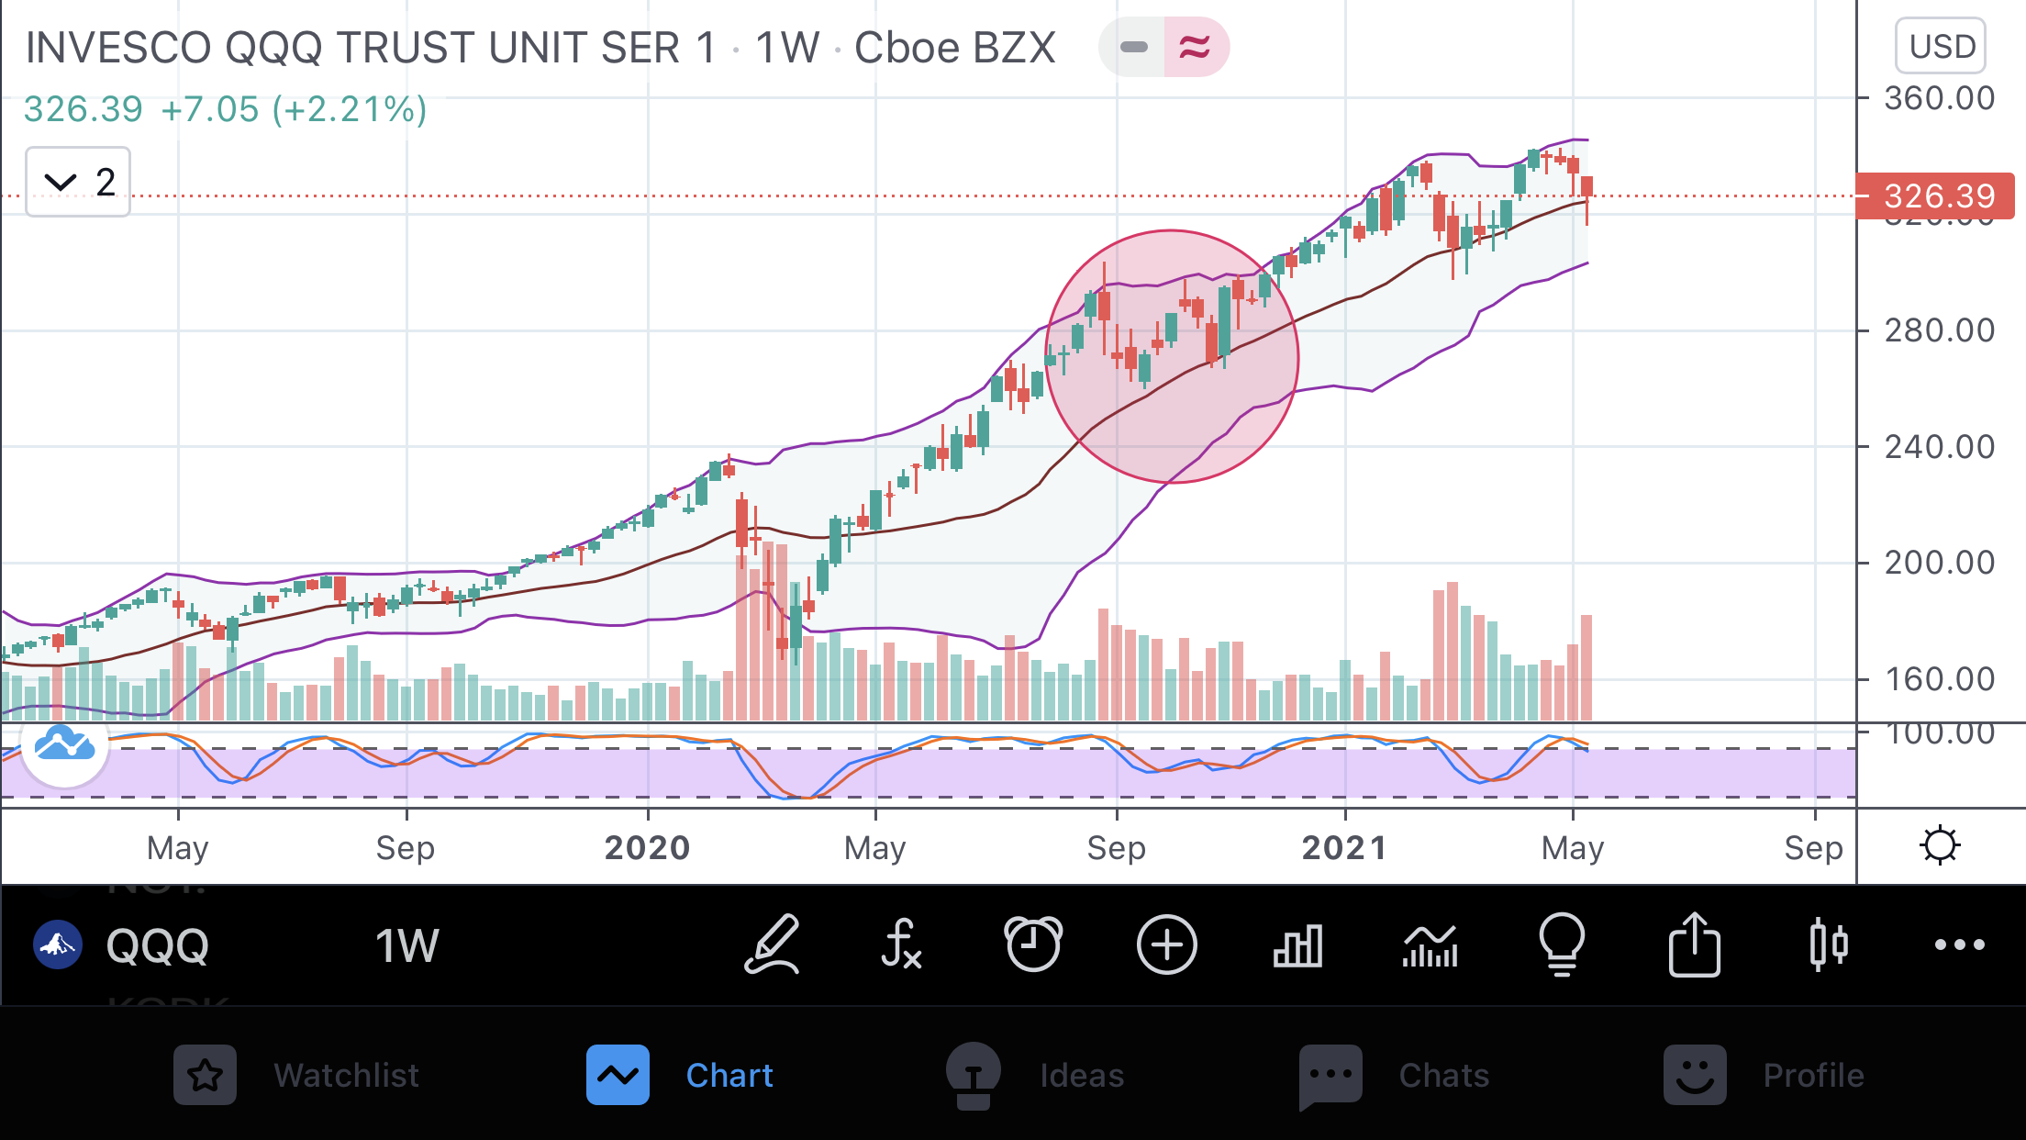Viewport: 2026px width, 1140px height.
Task: Publish an idea with the lightbulb toolbar icon
Action: (x=1561, y=944)
